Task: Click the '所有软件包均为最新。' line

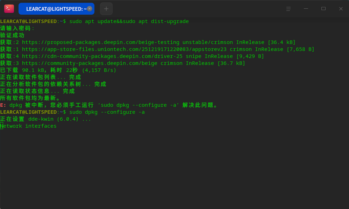Action: pyautogui.click(x=30, y=98)
